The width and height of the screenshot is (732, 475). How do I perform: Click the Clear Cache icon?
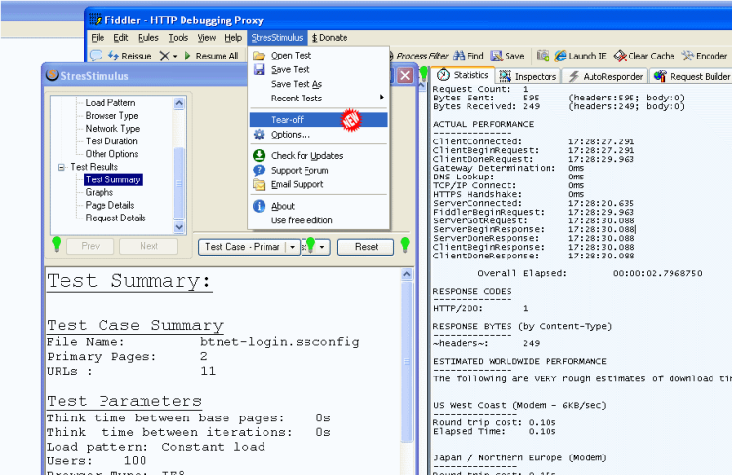pyautogui.click(x=620, y=56)
